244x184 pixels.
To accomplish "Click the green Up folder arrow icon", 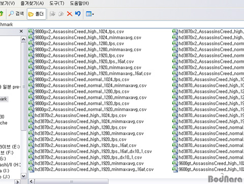I will [x=2, y=14].
